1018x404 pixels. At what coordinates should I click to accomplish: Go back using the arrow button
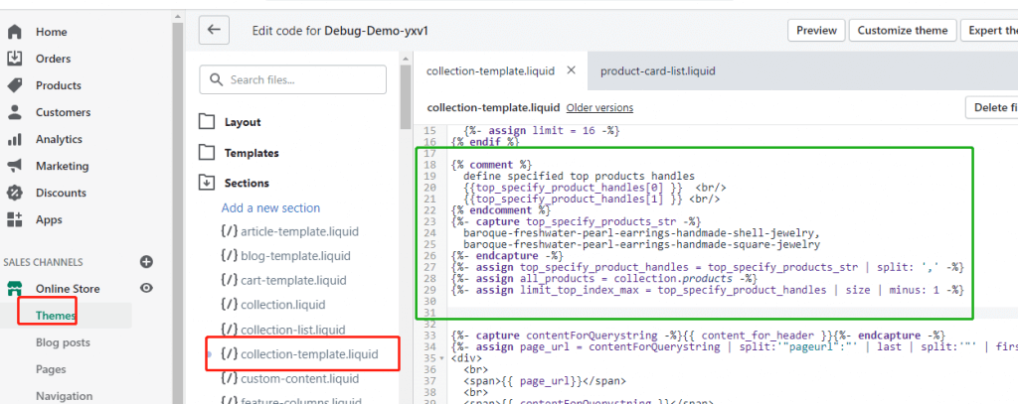coord(214,30)
